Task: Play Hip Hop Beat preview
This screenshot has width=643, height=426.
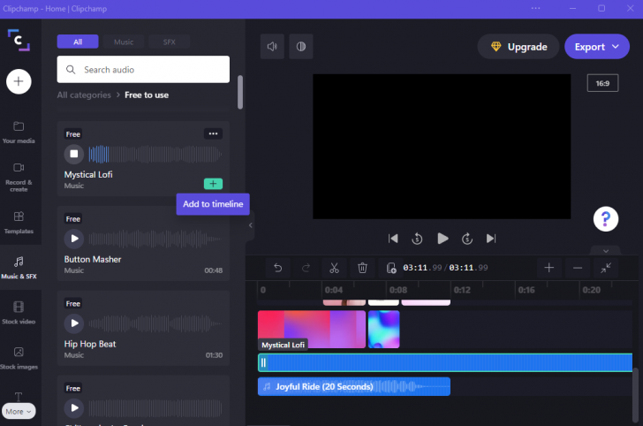Action: pyautogui.click(x=74, y=323)
